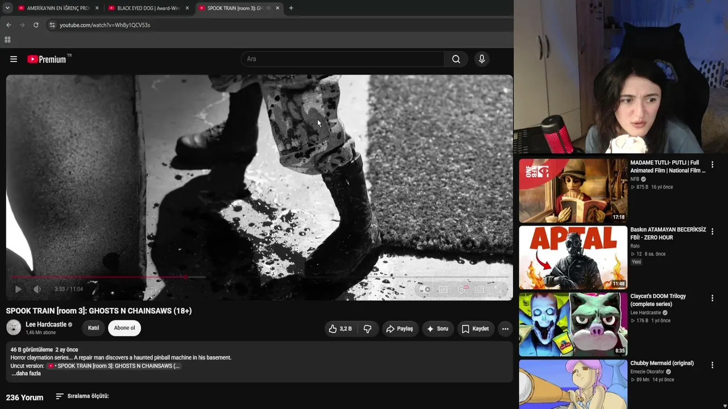
Task: Open Chubby Mermaid (original) title
Action: pos(662,363)
